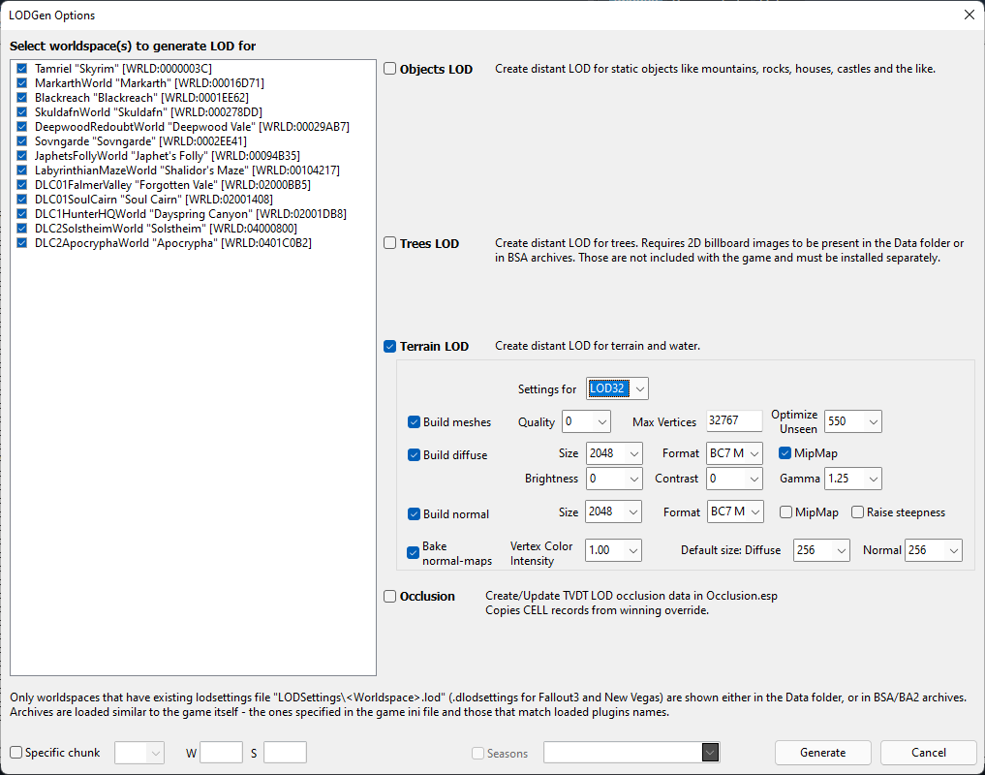Select DLC01FalmerValley "Forgotten Vale" row text
The image size is (985, 775).
tap(172, 185)
